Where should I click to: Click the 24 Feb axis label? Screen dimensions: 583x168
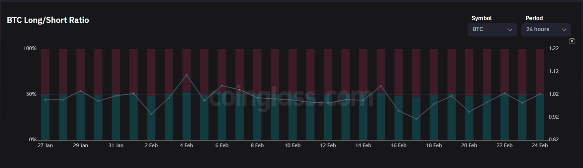[540, 145]
